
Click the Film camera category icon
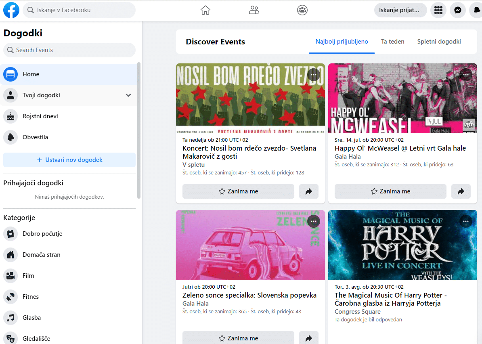point(10,276)
